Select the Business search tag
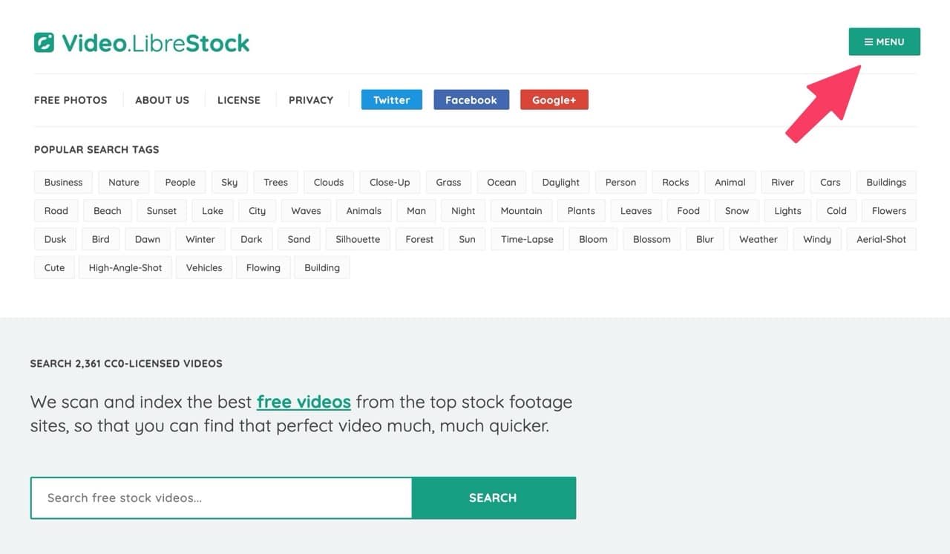 click(x=63, y=183)
